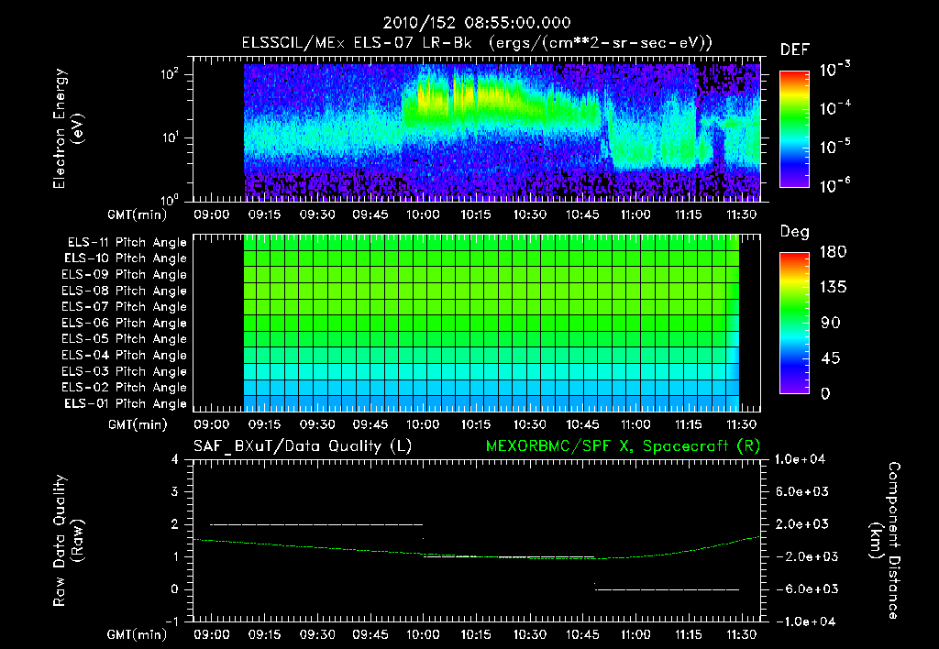Viewport: 939px width, 649px height.
Task: Click the DEF color bar label
Action: coord(795,49)
